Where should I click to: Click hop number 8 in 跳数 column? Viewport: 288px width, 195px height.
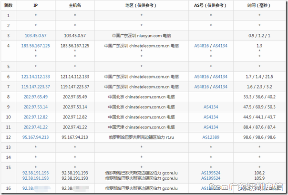(x=8, y=97)
